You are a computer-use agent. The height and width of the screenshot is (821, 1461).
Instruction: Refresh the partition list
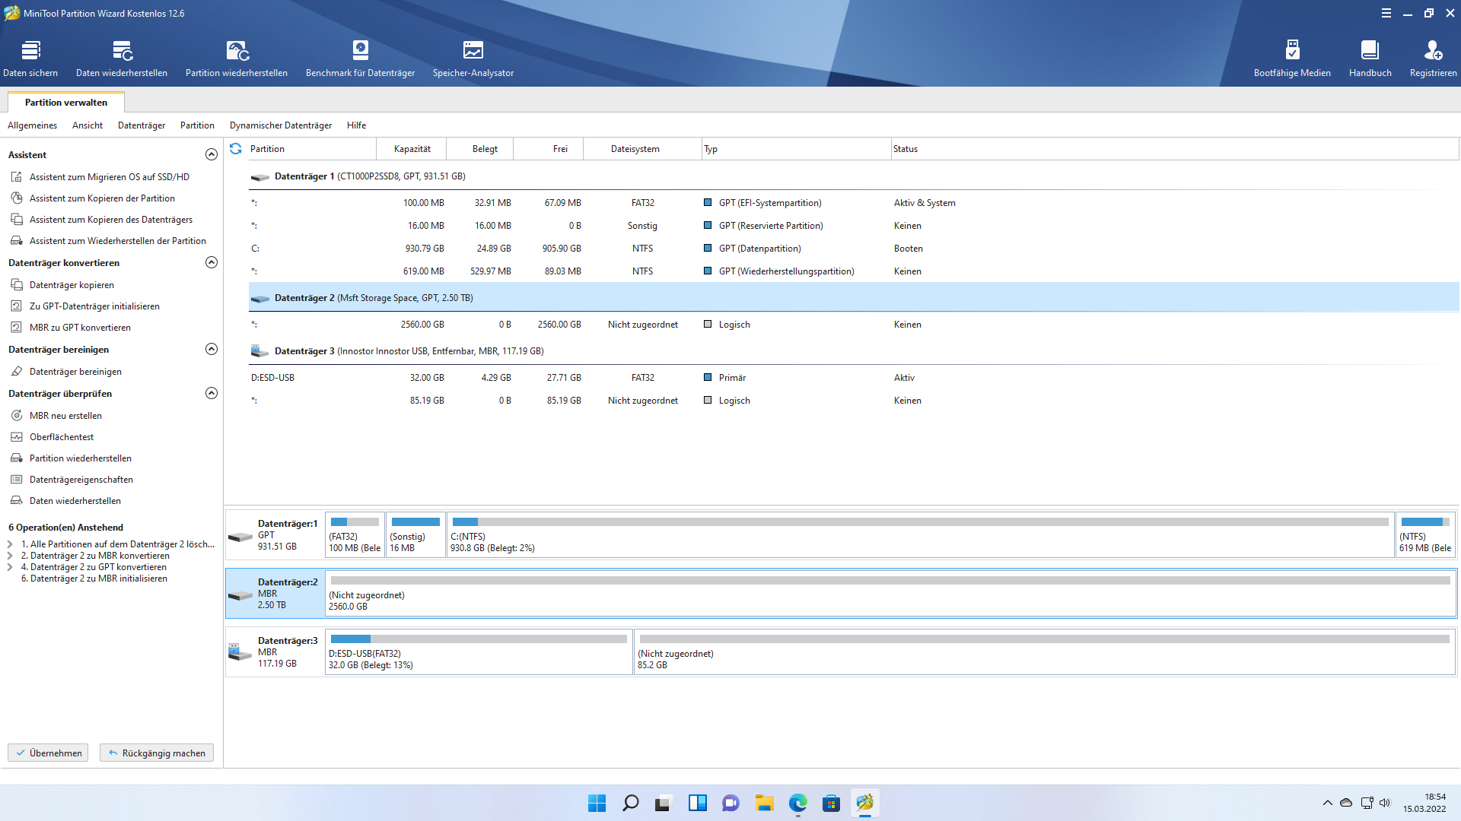pyautogui.click(x=236, y=149)
